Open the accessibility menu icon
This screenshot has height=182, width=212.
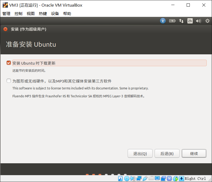163,21
